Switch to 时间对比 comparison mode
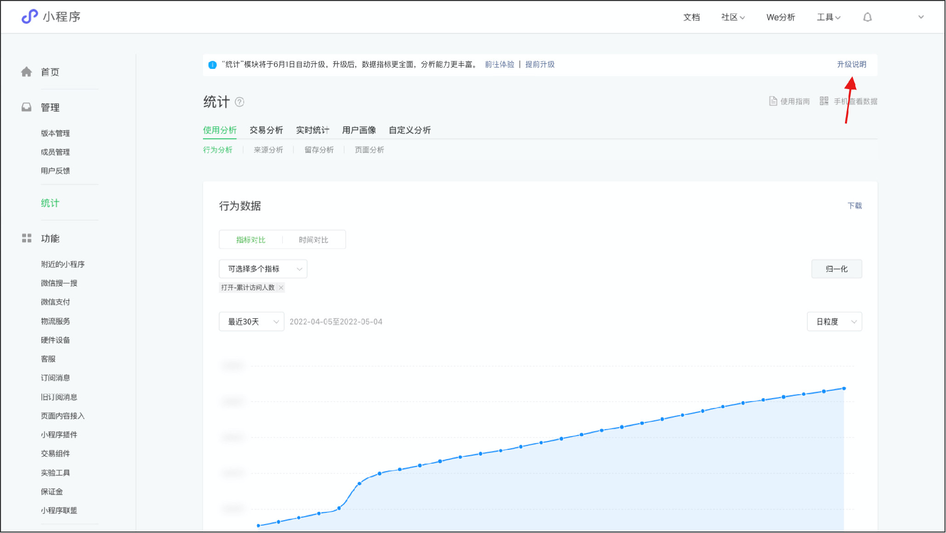Viewport: 946px width, 533px height. (x=313, y=240)
